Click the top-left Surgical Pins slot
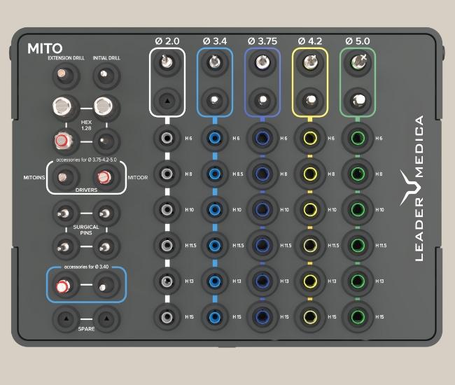455x385 pixels. (62, 212)
